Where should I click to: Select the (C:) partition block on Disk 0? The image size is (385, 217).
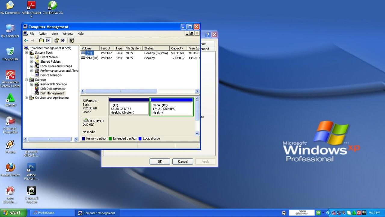point(129,107)
